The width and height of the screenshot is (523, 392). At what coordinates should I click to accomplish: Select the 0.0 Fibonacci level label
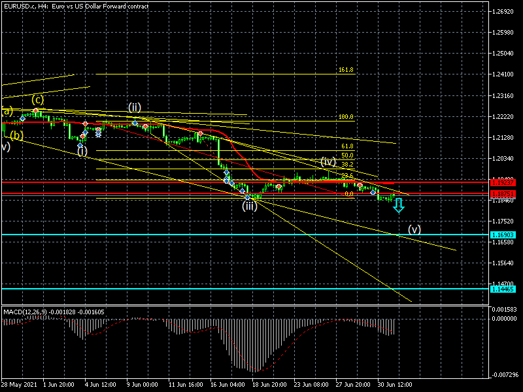348,193
